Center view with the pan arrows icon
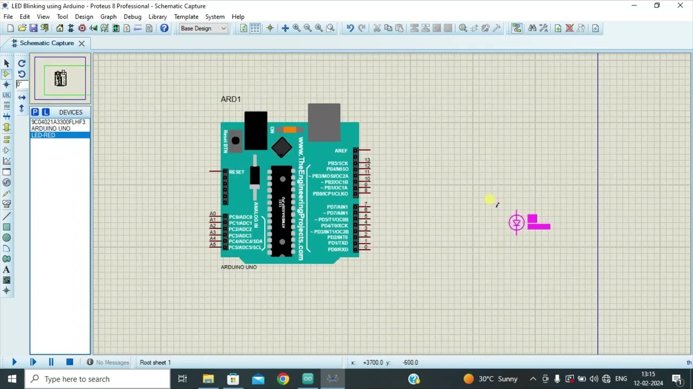This screenshot has width=693, height=389. 285,28
